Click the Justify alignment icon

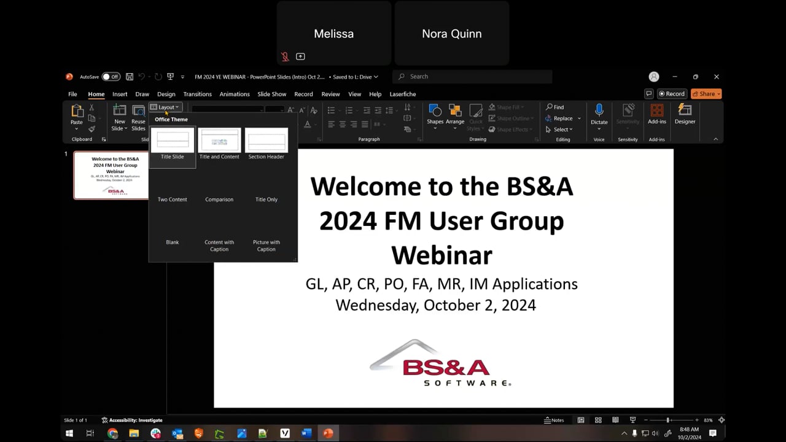tap(365, 124)
